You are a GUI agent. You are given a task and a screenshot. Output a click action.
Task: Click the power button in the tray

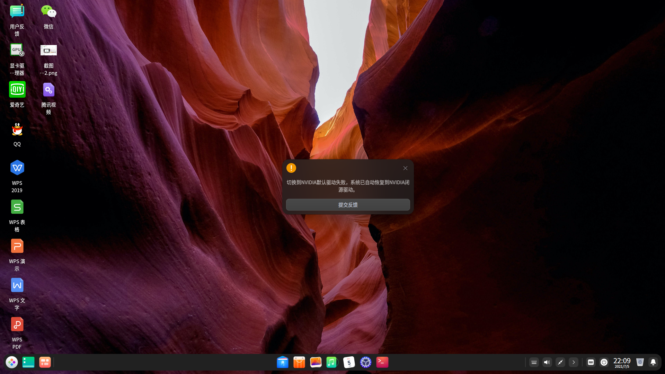click(604, 362)
